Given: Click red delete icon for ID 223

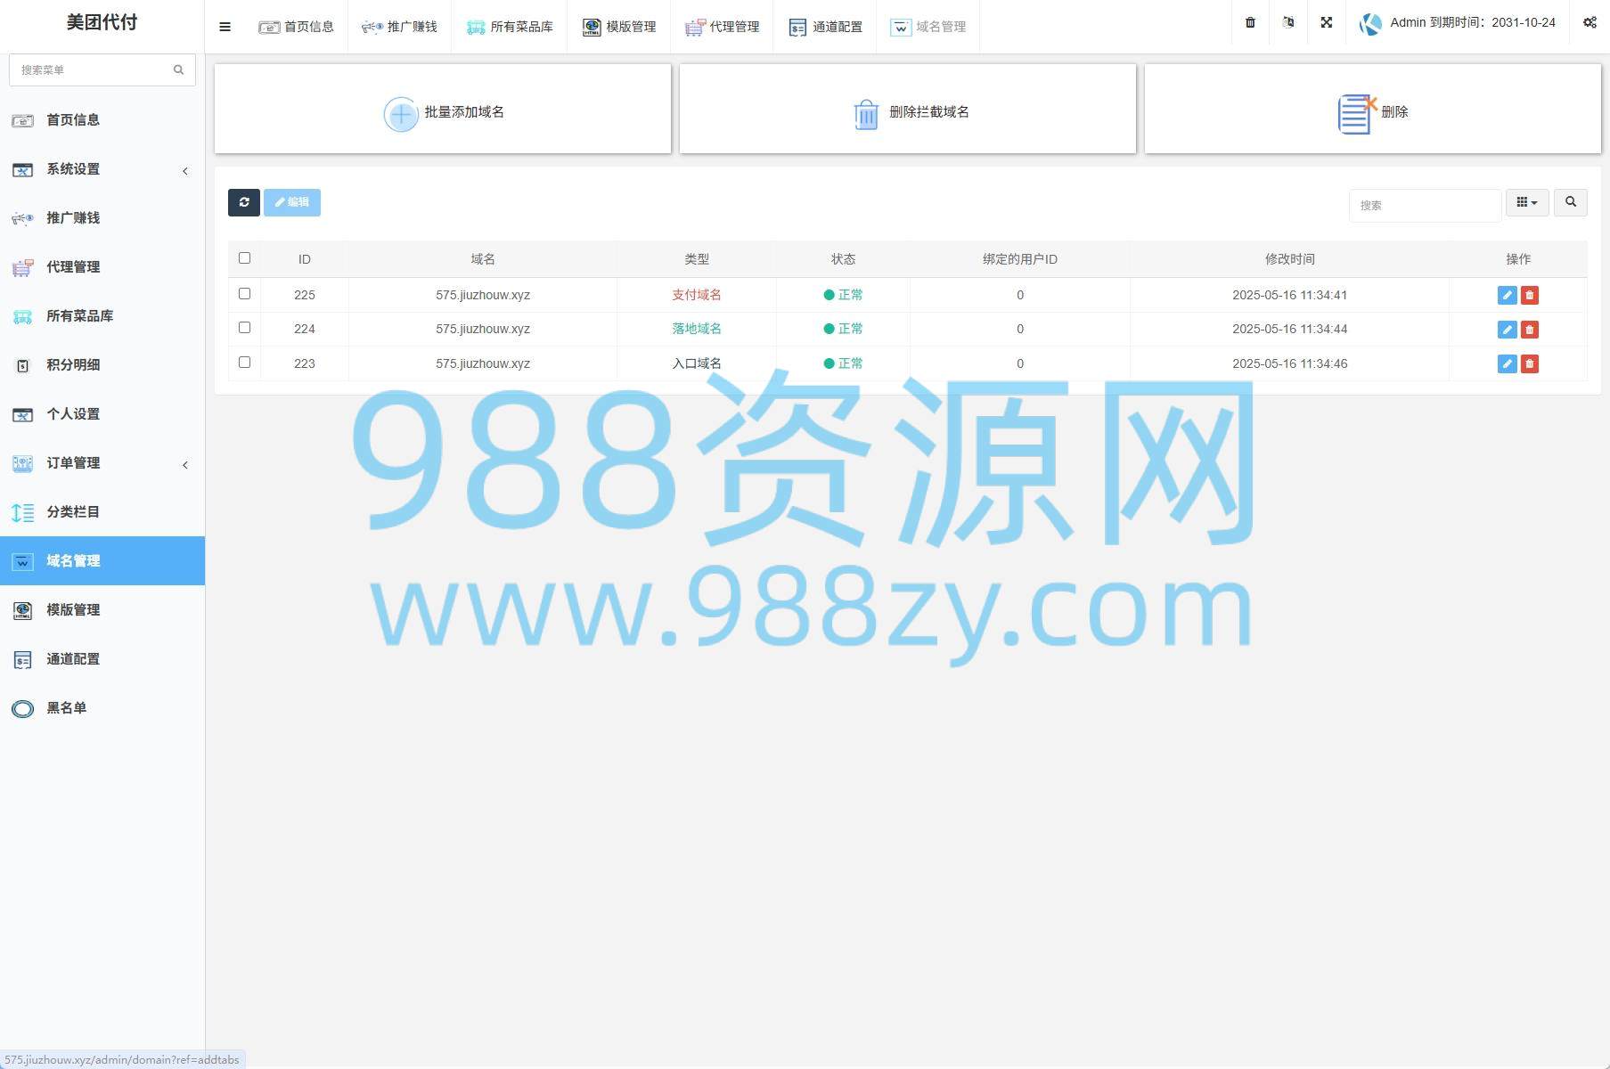Looking at the screenshot, I should click(x=1530, y=363).
